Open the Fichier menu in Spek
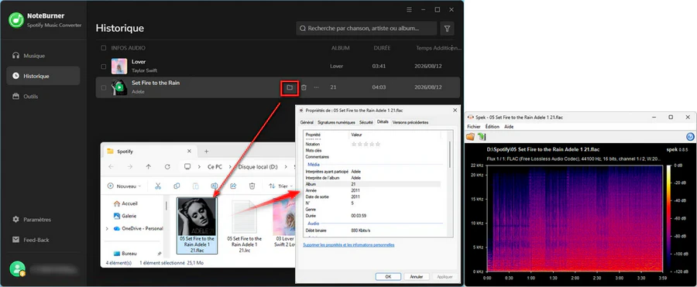Image resolution: width=697 pixels, height=287 pixels. point(474,127)
